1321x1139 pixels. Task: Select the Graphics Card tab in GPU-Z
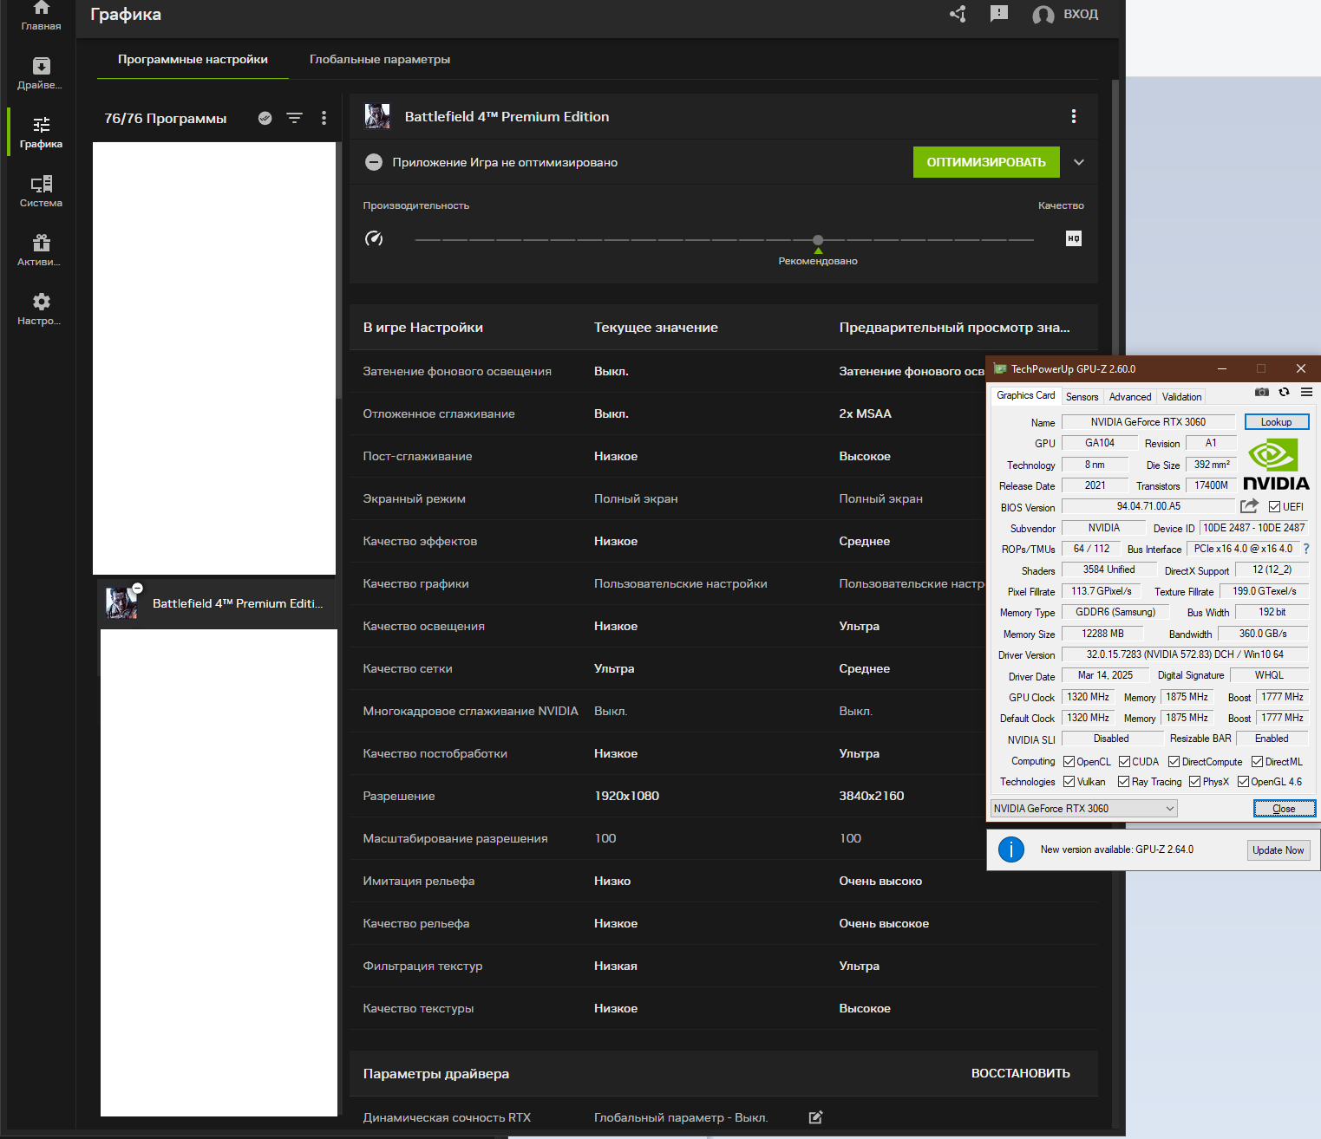pos(1026,395)
